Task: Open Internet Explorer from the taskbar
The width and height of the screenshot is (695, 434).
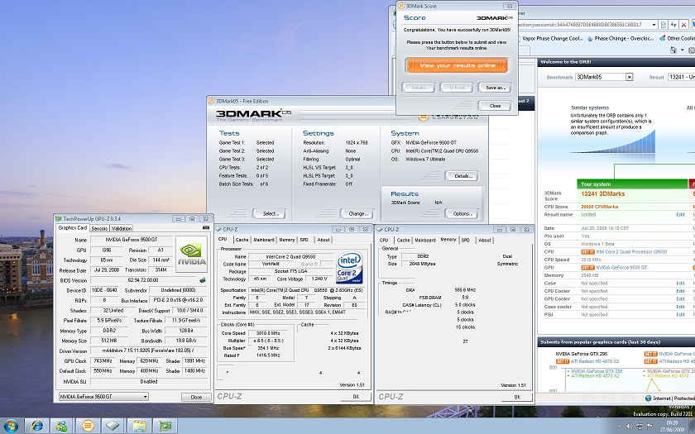Action: [36, 427]
